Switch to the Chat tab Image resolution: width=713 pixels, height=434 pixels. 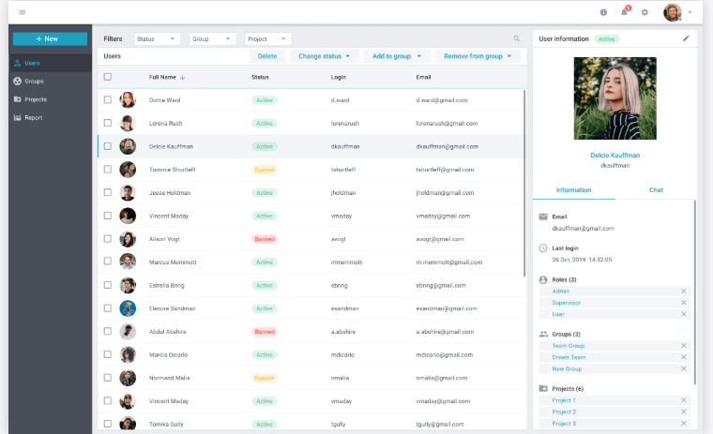(x=656, y=190)
